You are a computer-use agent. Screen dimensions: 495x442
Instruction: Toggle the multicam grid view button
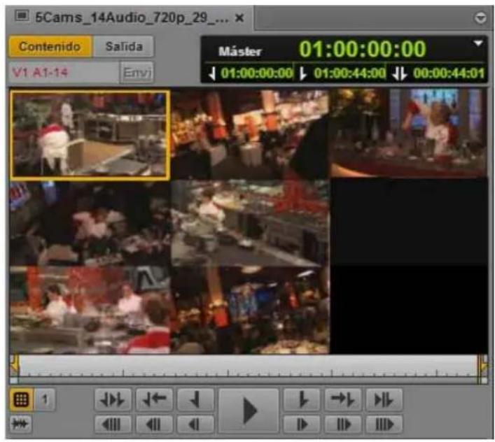[21, 400]
